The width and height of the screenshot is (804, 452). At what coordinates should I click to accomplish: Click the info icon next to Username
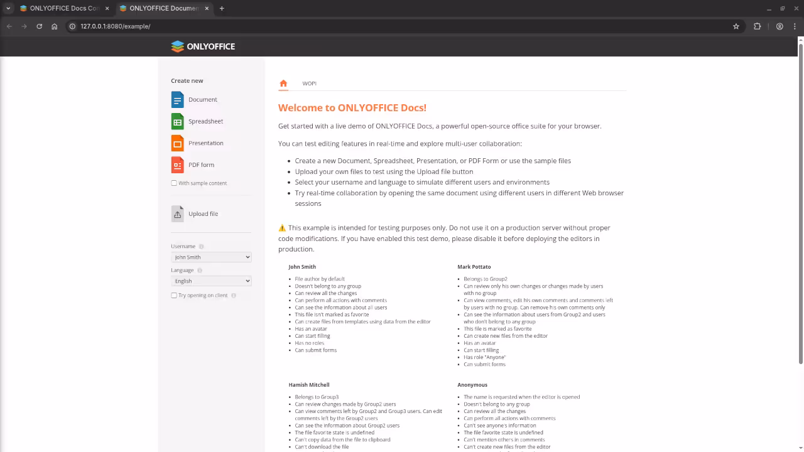pos(200,246)
